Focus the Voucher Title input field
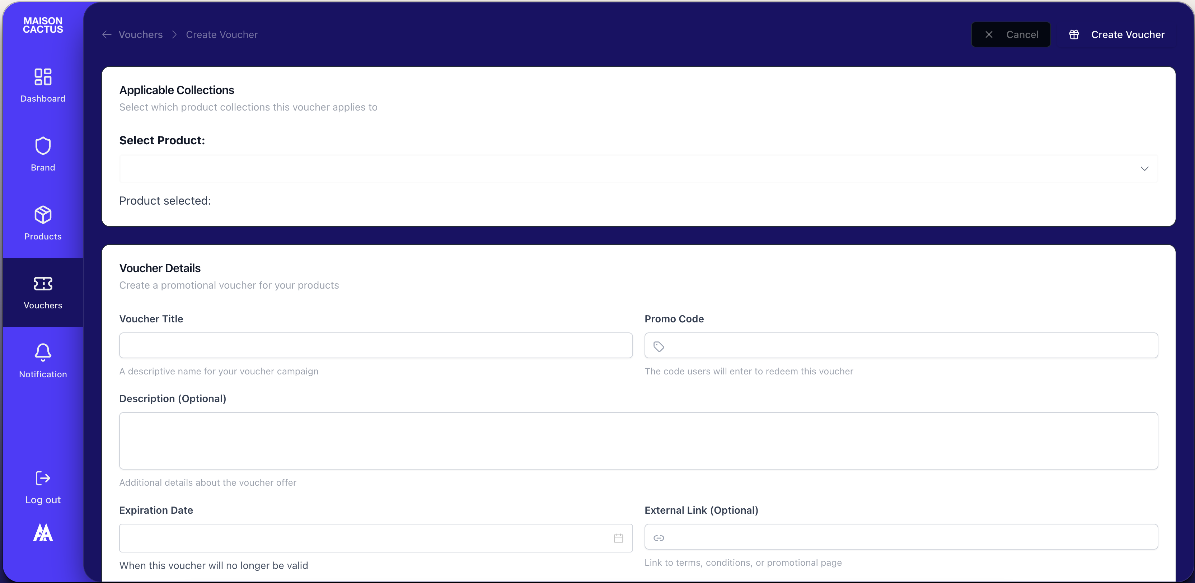The image size is (1195, 583). click(x=376, y=345)
